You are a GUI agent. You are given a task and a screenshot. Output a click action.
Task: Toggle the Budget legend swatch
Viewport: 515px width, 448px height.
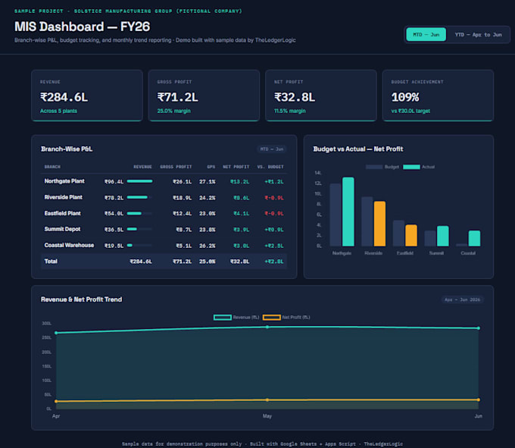pyautogui.click(x=374, y=167)
